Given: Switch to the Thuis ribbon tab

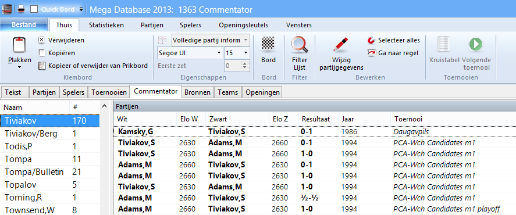Looking at the screenshot, I should coord(64,25).
